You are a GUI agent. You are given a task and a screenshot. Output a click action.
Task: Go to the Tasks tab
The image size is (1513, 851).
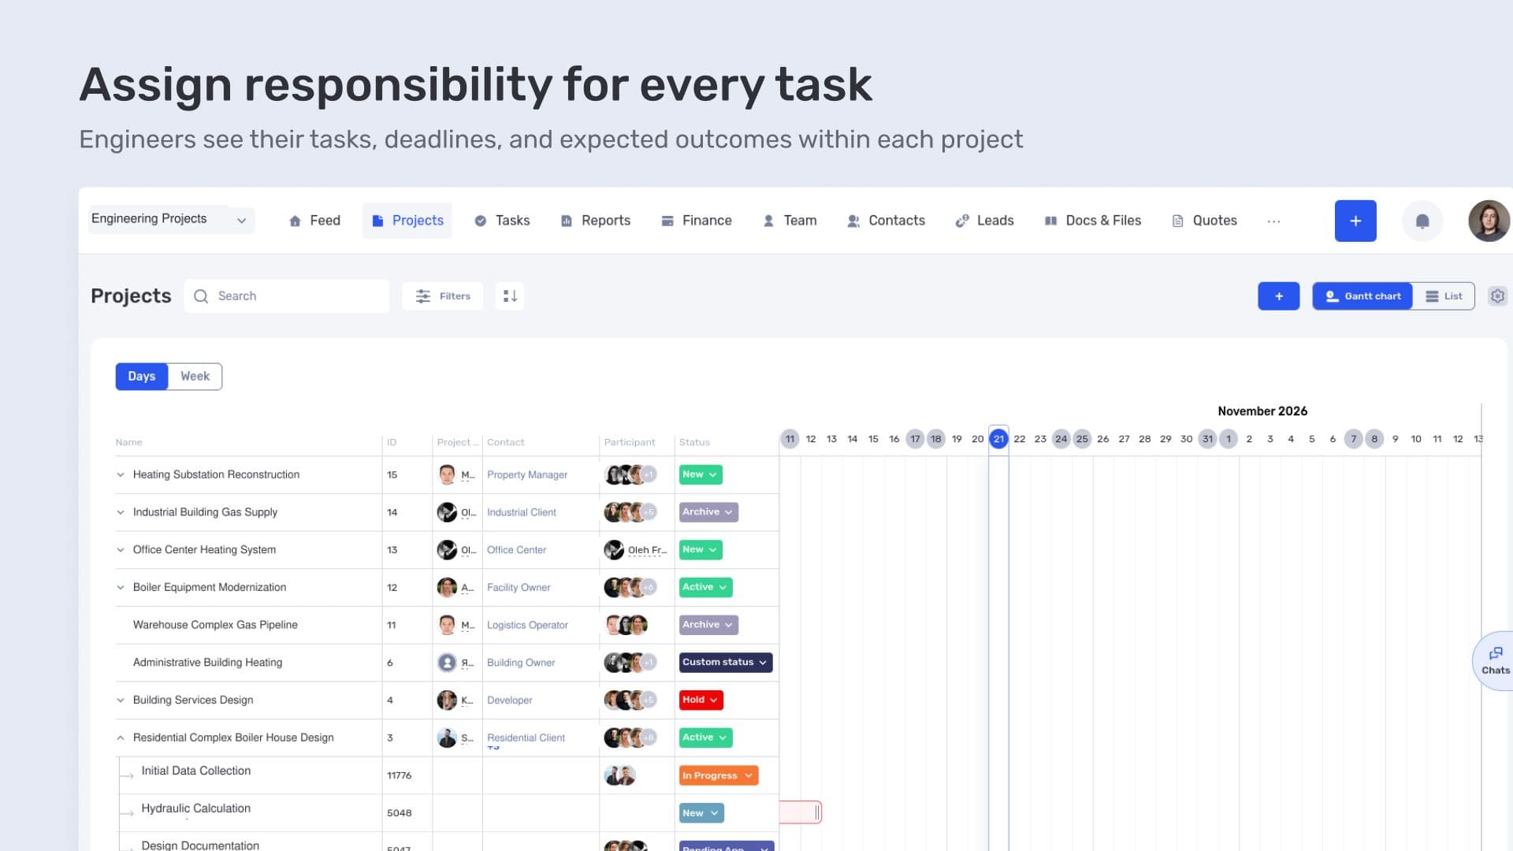click(x=502, y=221)
